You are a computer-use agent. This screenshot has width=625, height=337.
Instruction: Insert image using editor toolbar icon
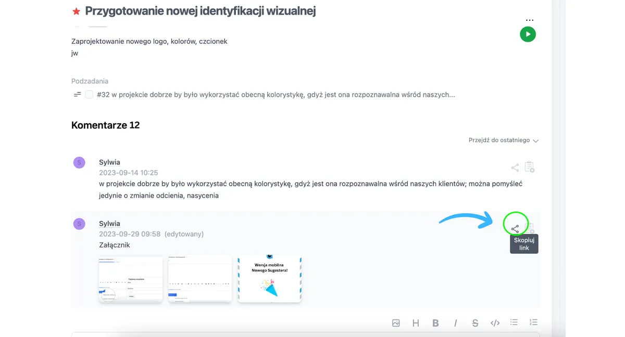pyautogui.click(x=396, y=323)
